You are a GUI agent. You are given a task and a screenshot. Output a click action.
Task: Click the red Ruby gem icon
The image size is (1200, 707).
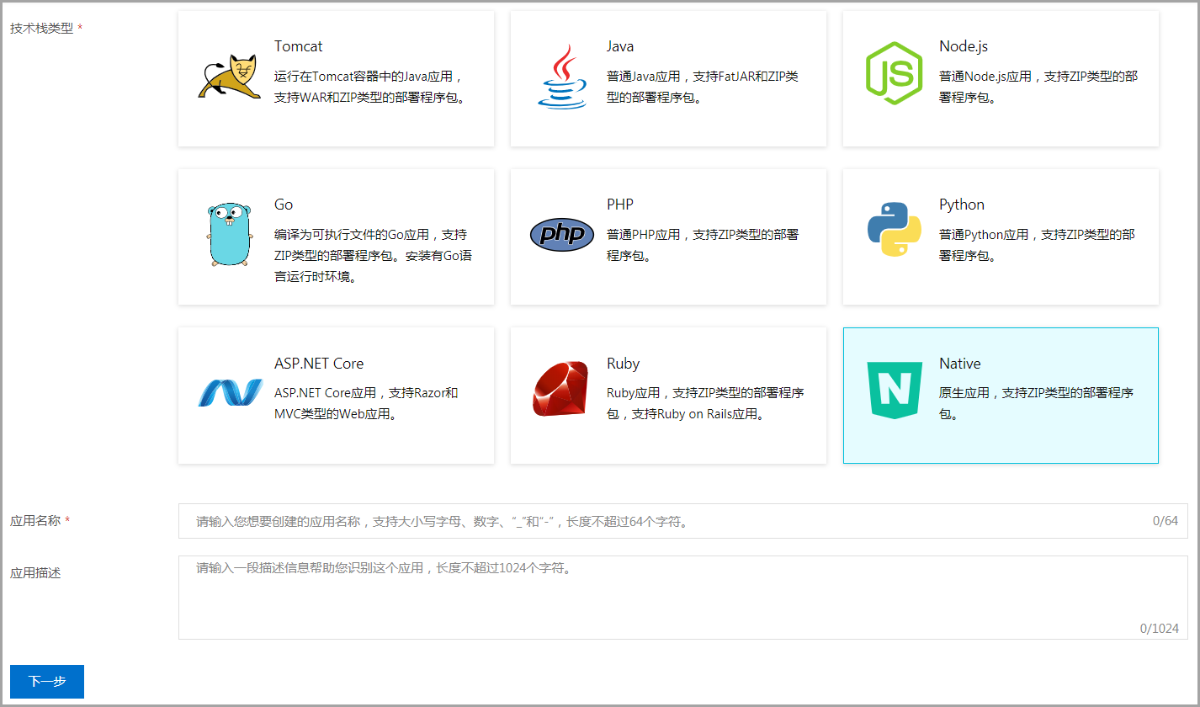pyautogui.click(x=562, y=389)
